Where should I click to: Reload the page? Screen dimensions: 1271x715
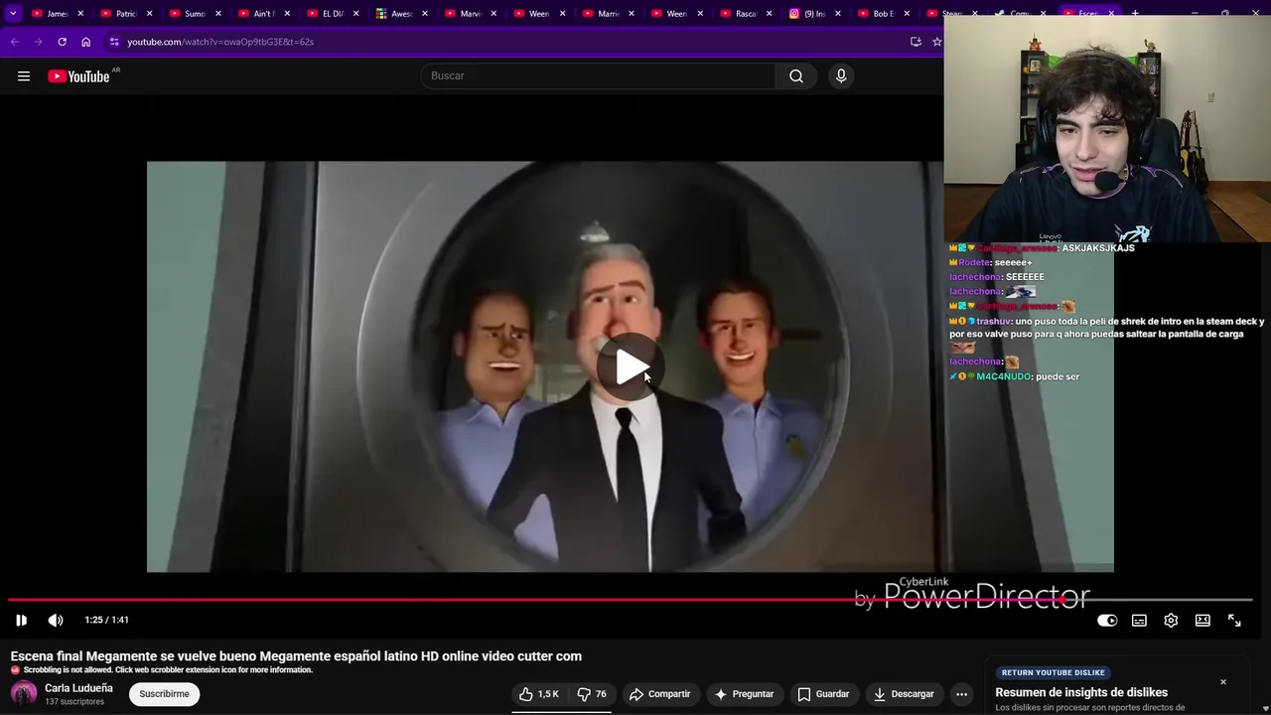tap(62, 42)
